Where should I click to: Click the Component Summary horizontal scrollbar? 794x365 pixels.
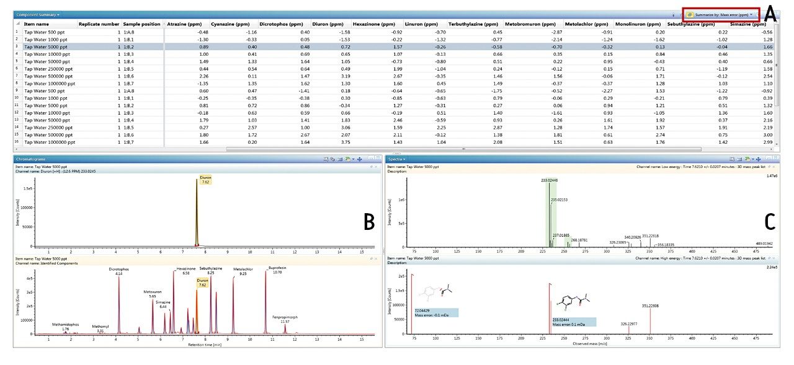[463, 149]
